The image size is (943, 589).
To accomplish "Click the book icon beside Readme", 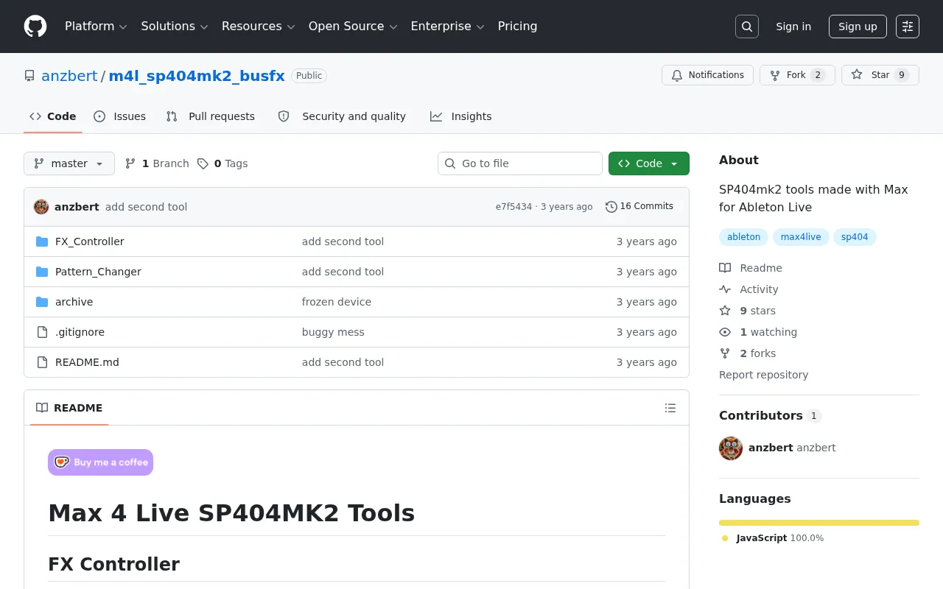I will click(725, 268).
